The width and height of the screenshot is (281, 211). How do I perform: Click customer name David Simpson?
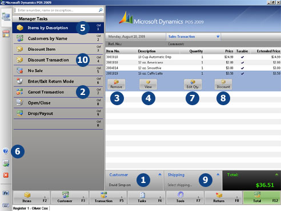[x=120, y=185]
